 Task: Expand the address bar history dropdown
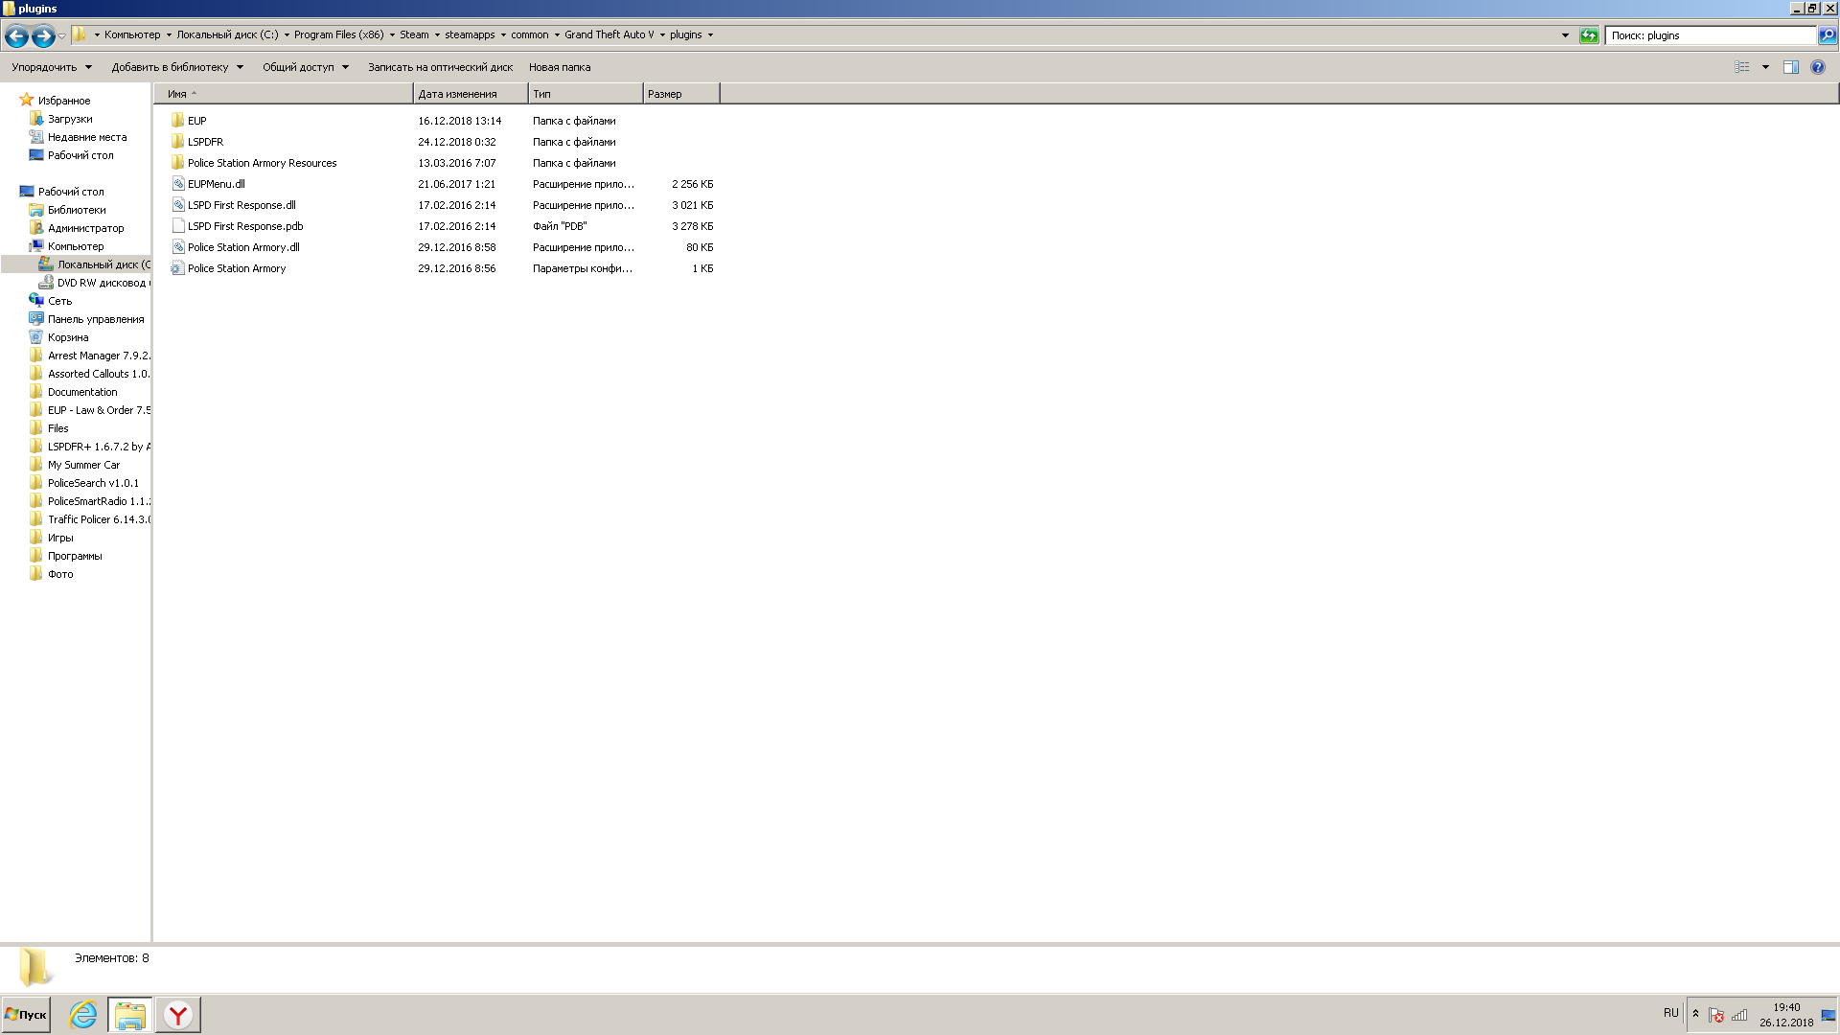[x=1565, y=35]
